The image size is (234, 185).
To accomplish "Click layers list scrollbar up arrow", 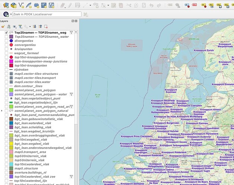I will pyautogui.click(x=76, y=32).
